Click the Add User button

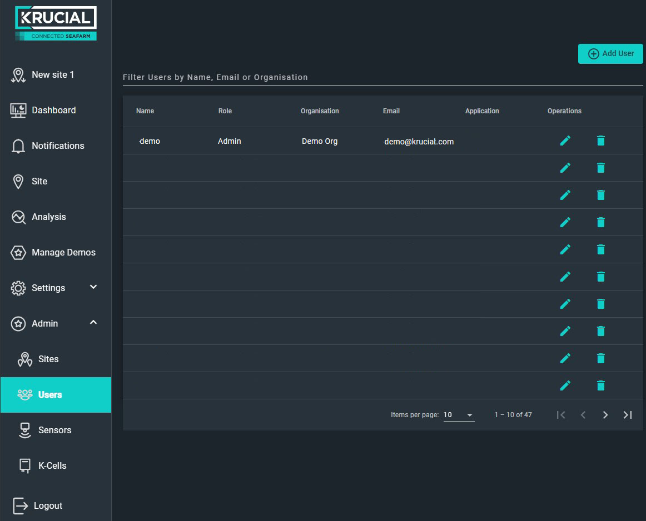click(x=610, y=53)
